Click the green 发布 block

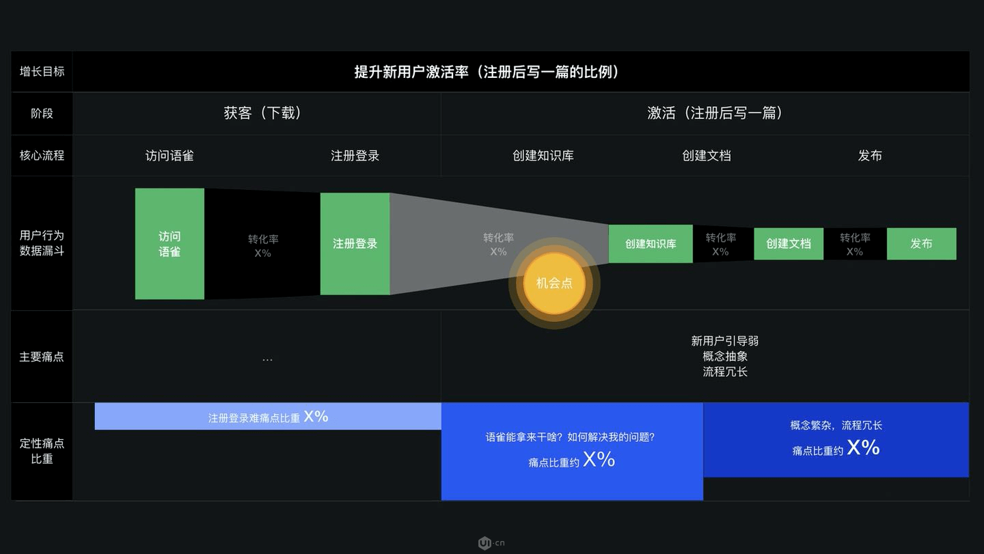[x=921, y=244]
